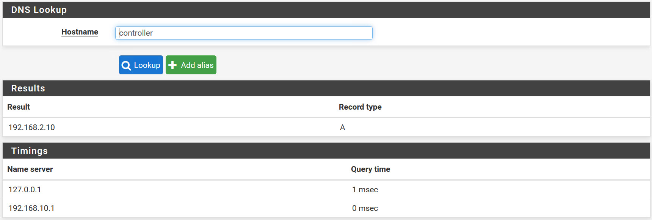Viewport: 652px width, 220px height.
Task: Select the A record type cell
Action: 342,127
